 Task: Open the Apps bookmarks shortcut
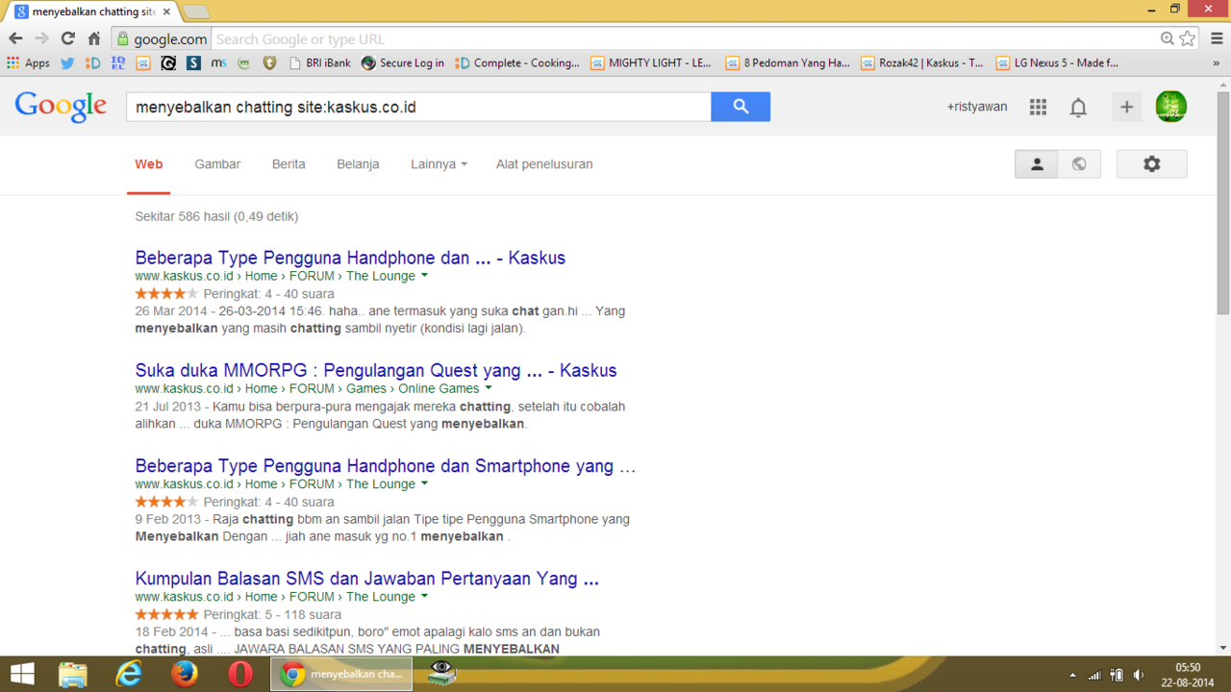click(x=28, y=62)
